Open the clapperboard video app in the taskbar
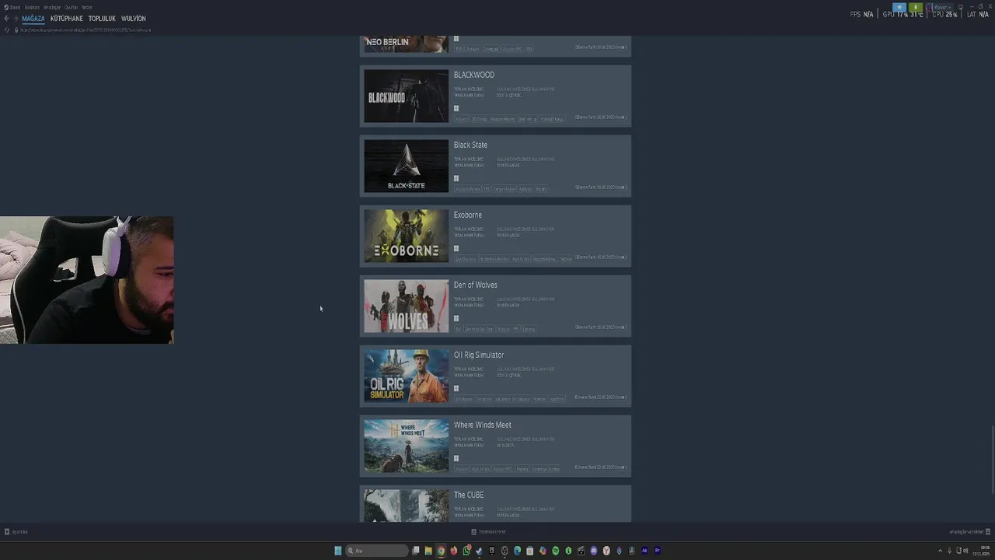995x560 pixels. coord(581,551)
